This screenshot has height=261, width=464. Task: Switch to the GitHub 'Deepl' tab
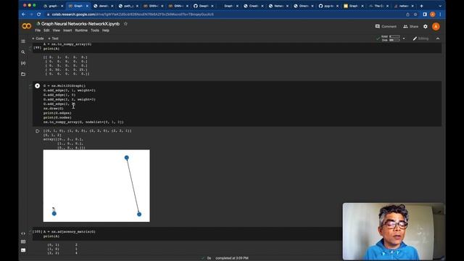pos(203,6)
